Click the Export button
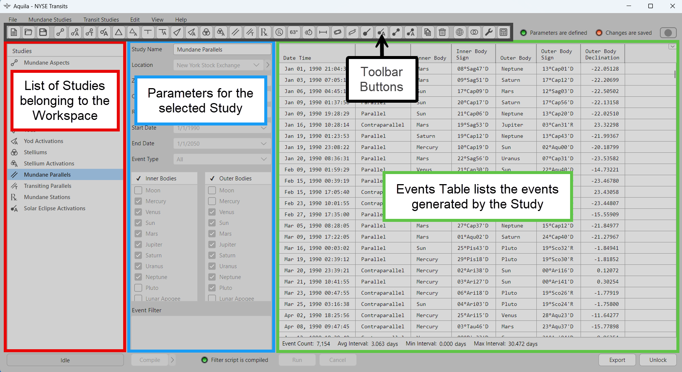The height and width of the screenshot is (372, 682). click(617, 360)
